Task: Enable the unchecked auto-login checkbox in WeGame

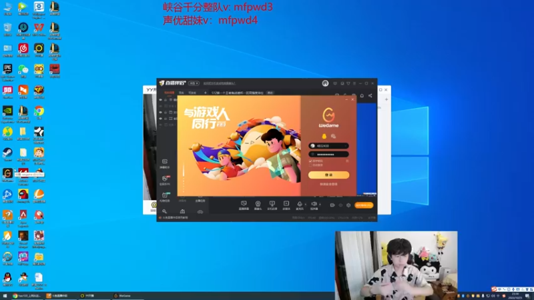Action: (x=310, y=165)
